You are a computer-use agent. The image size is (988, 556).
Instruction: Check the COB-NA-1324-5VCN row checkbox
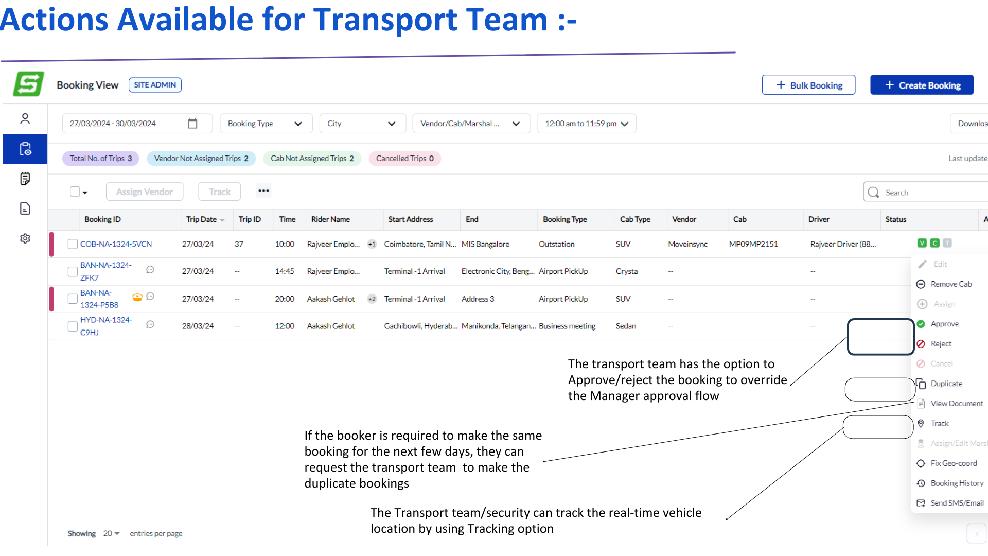click(73, 244)
